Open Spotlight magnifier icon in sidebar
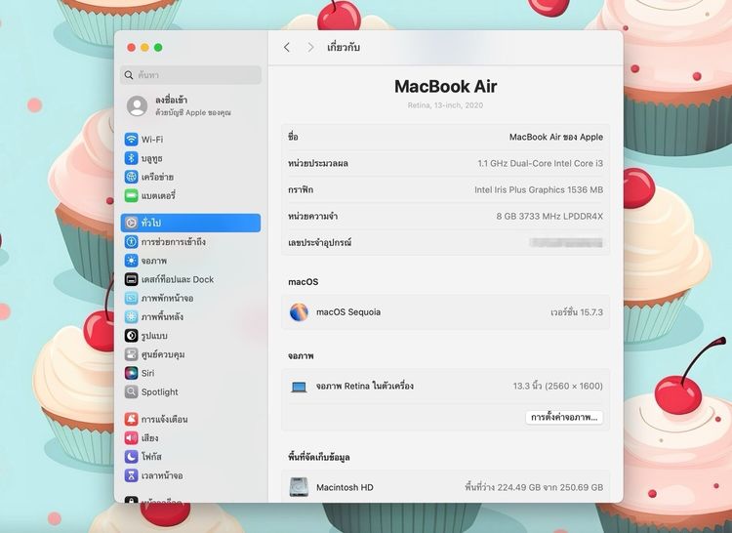 click(131, 391)
